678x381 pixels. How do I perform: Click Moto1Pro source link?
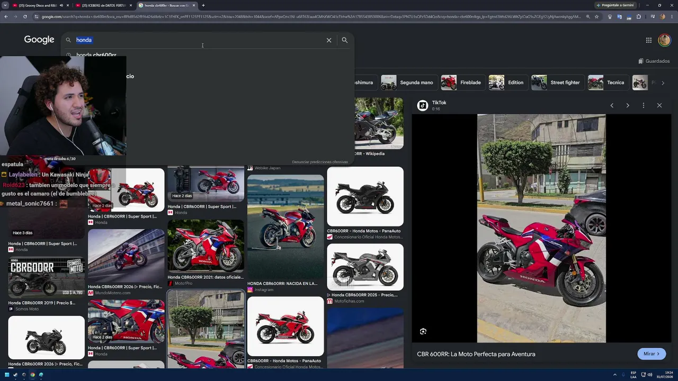[183, 284]
